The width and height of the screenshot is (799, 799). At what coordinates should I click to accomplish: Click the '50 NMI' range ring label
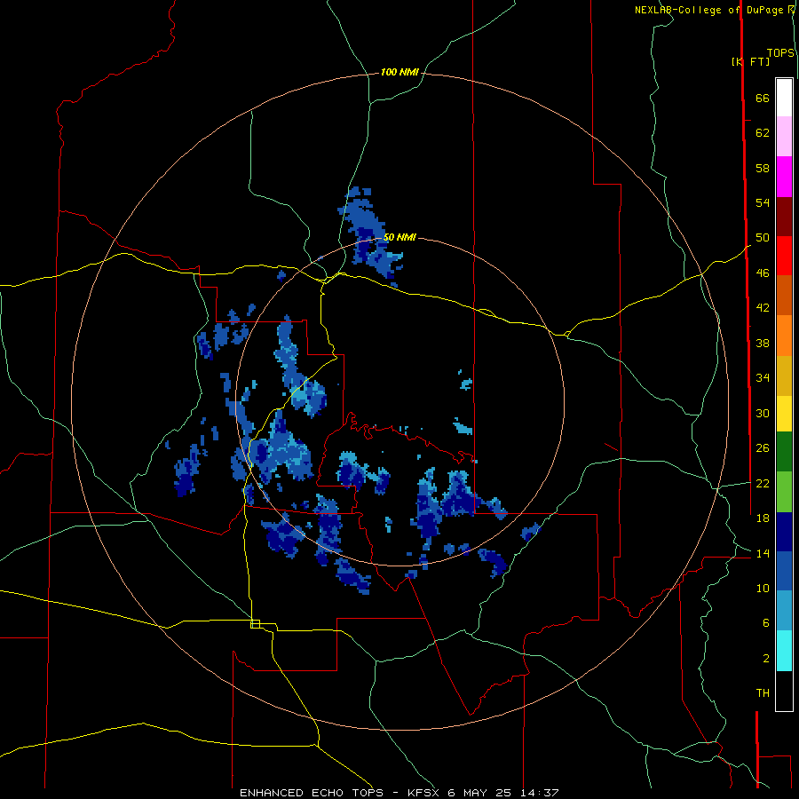coord(400,237)
